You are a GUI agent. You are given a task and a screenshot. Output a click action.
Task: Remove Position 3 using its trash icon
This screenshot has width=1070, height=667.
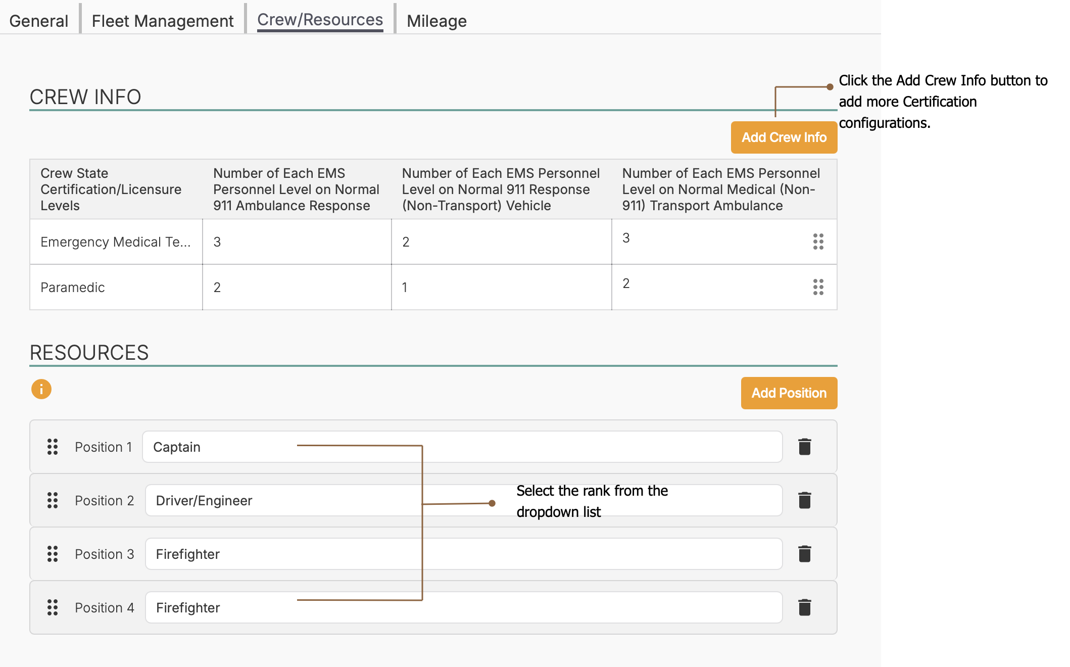804,554
